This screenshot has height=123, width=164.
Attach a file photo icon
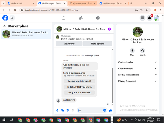[63, 110]
